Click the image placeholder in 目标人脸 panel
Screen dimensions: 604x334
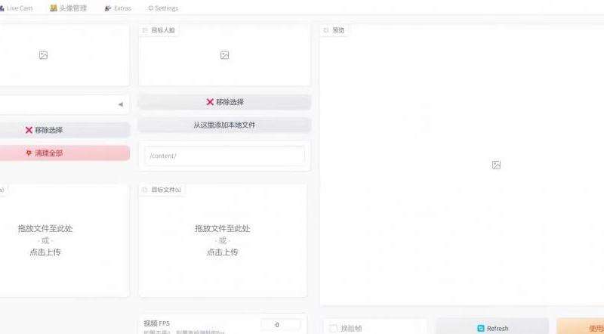pos(224,55)
